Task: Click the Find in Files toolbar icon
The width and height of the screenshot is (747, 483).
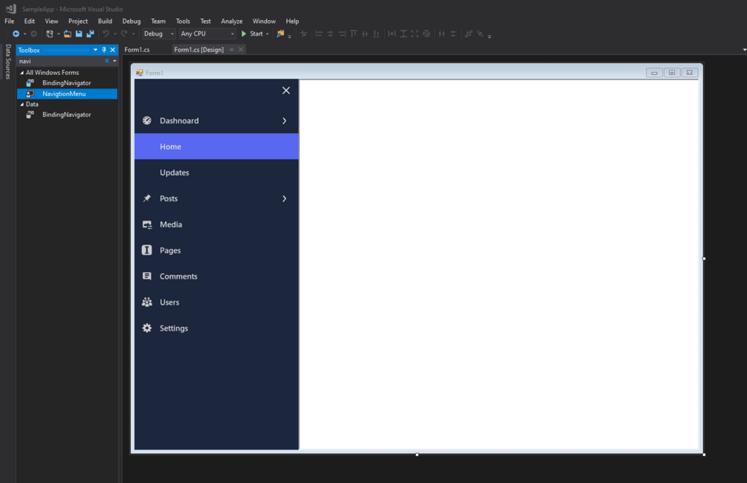Action: point(280,34)
